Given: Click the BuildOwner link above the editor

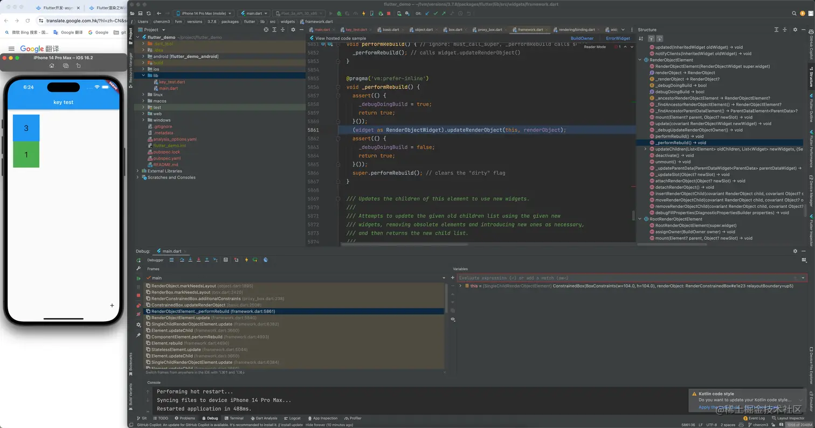Looking at the screenshot, I should click(x=582, y=38).
